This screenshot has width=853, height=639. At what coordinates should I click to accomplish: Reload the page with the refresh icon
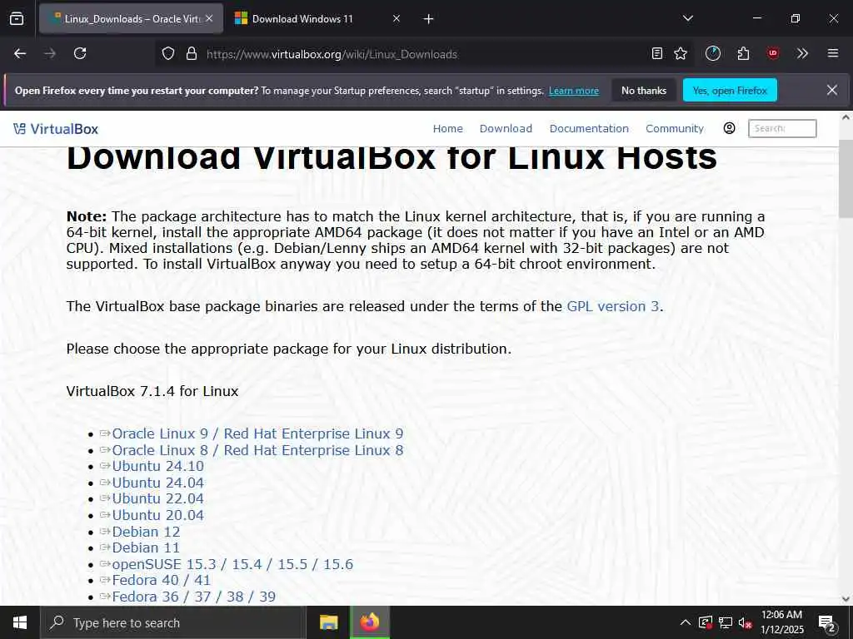tap(80, 53)
